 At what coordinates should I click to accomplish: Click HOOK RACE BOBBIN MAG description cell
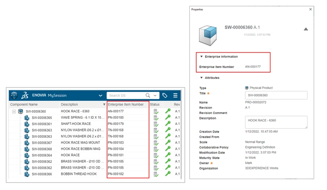[80, 149]
